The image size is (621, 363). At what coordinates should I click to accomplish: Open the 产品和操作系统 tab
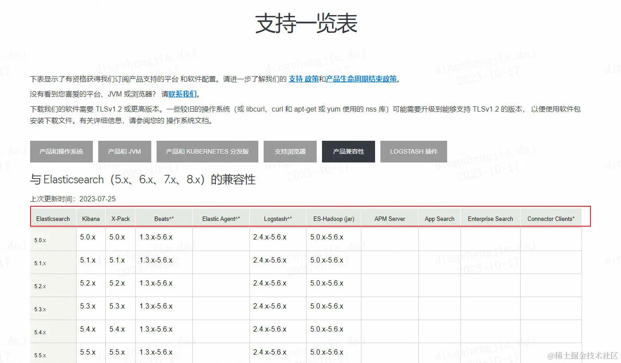[61, 151]
